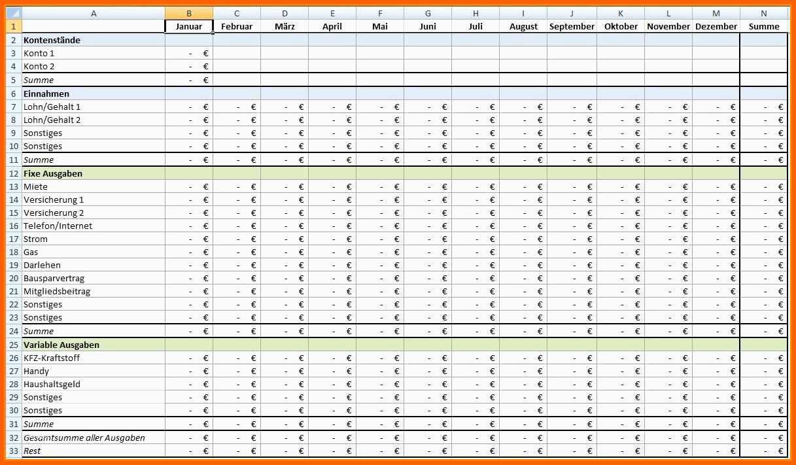Select column B header

point(189,13)
